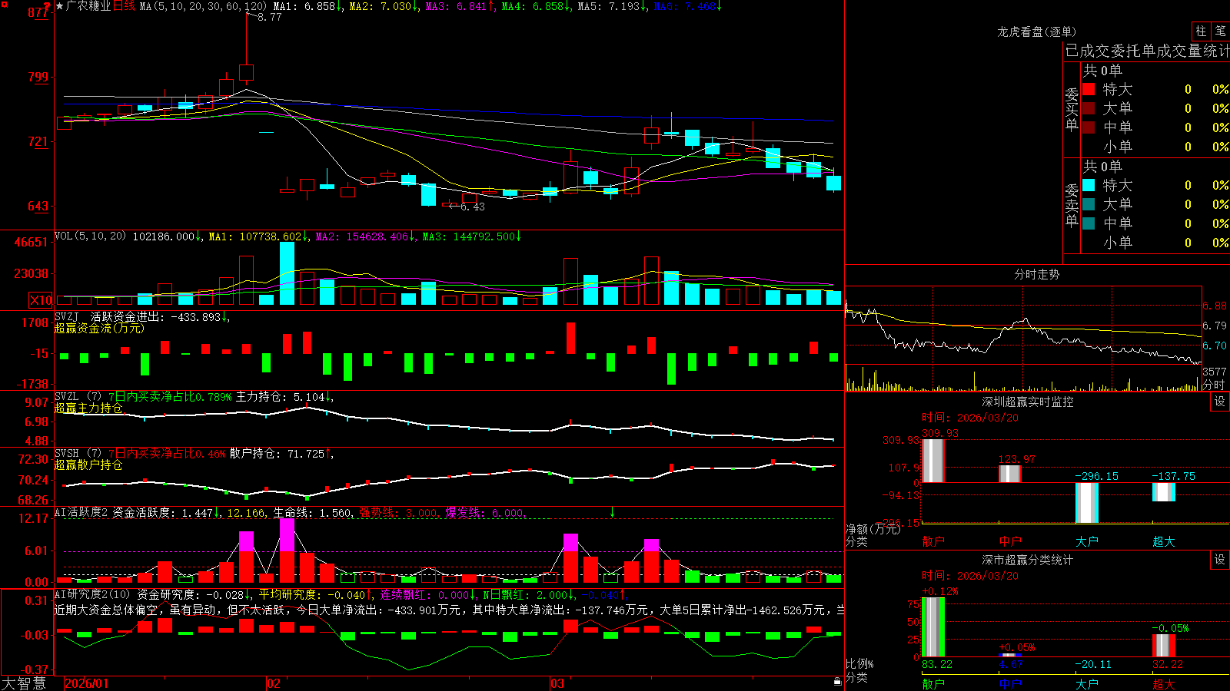Click the star icon before 广农糖业
Image resolution: width=1230 pixels, height=691 pixels.
[60, 6]
